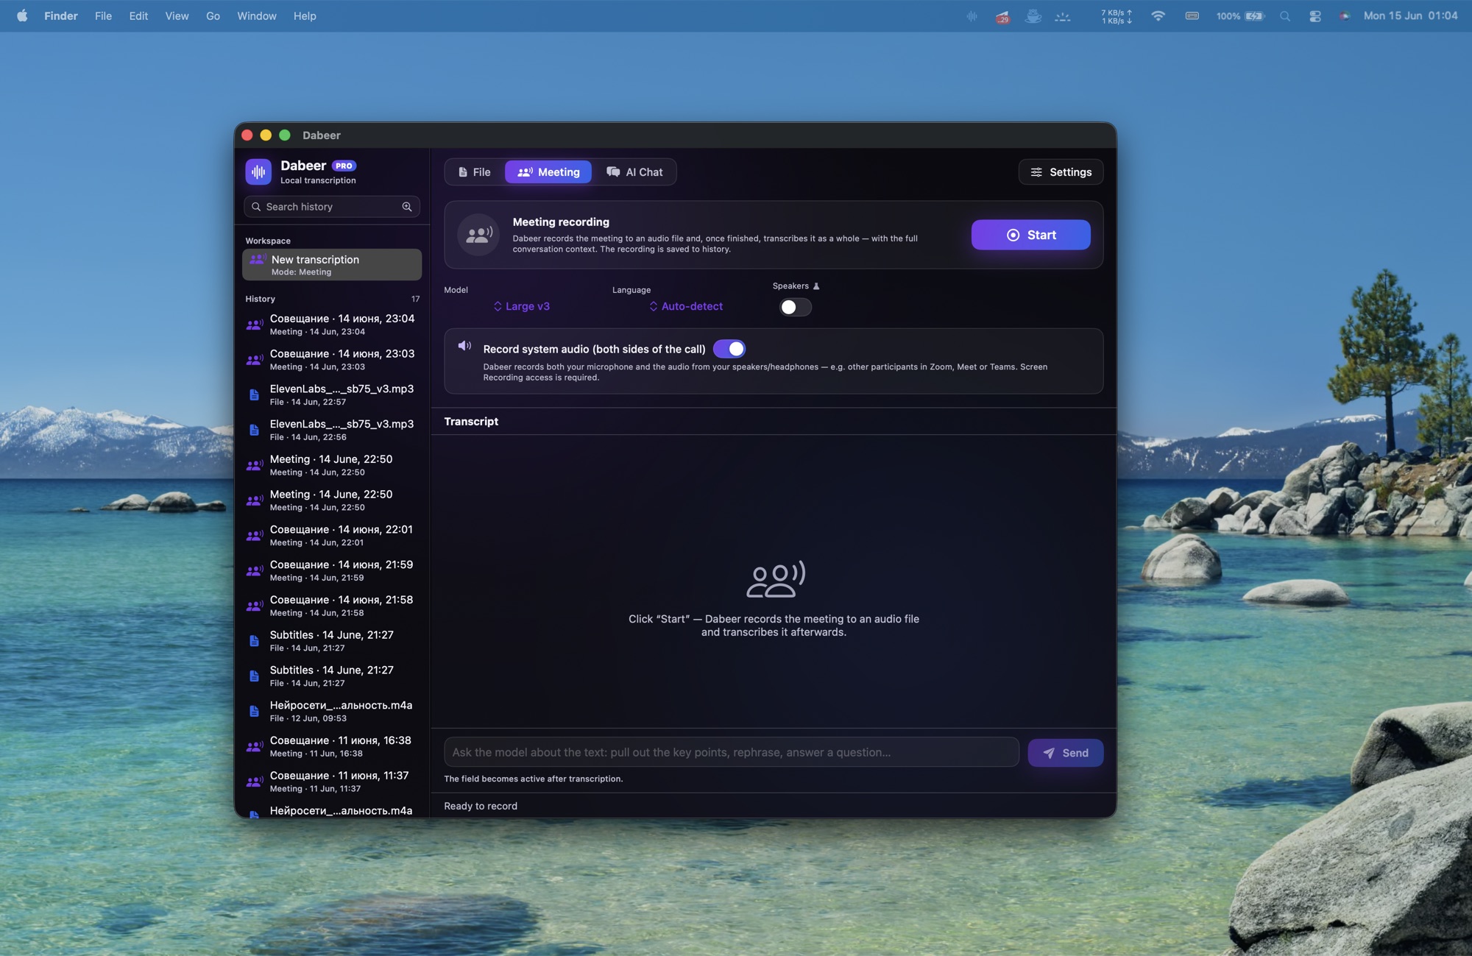Open the Settings button
1472x956 pixels.
click(1061, 172)
